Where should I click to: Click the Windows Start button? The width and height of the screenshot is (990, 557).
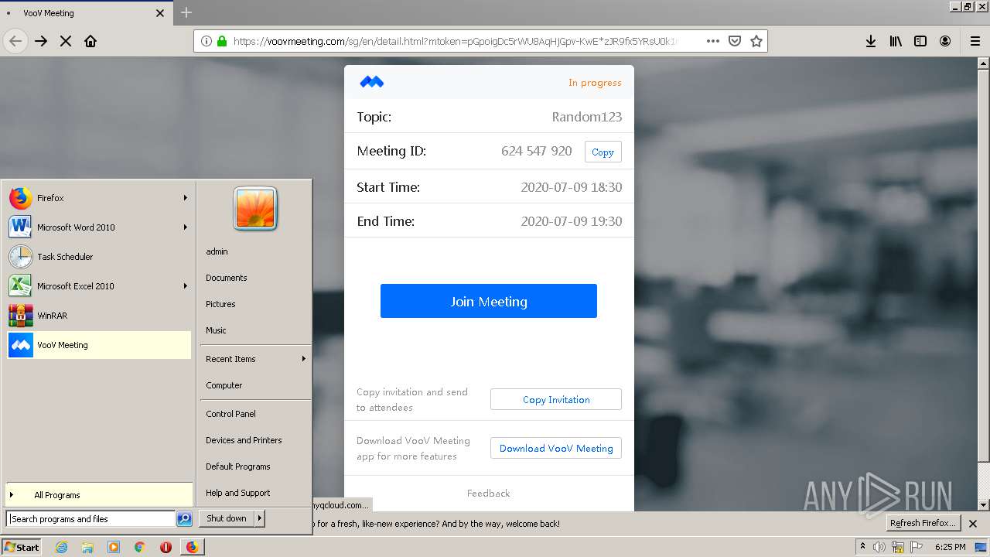[x=22, y=547]
